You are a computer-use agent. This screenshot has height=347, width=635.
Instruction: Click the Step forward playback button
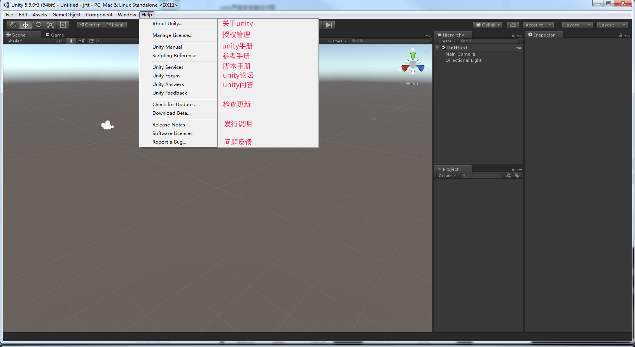tap(329, 25)
